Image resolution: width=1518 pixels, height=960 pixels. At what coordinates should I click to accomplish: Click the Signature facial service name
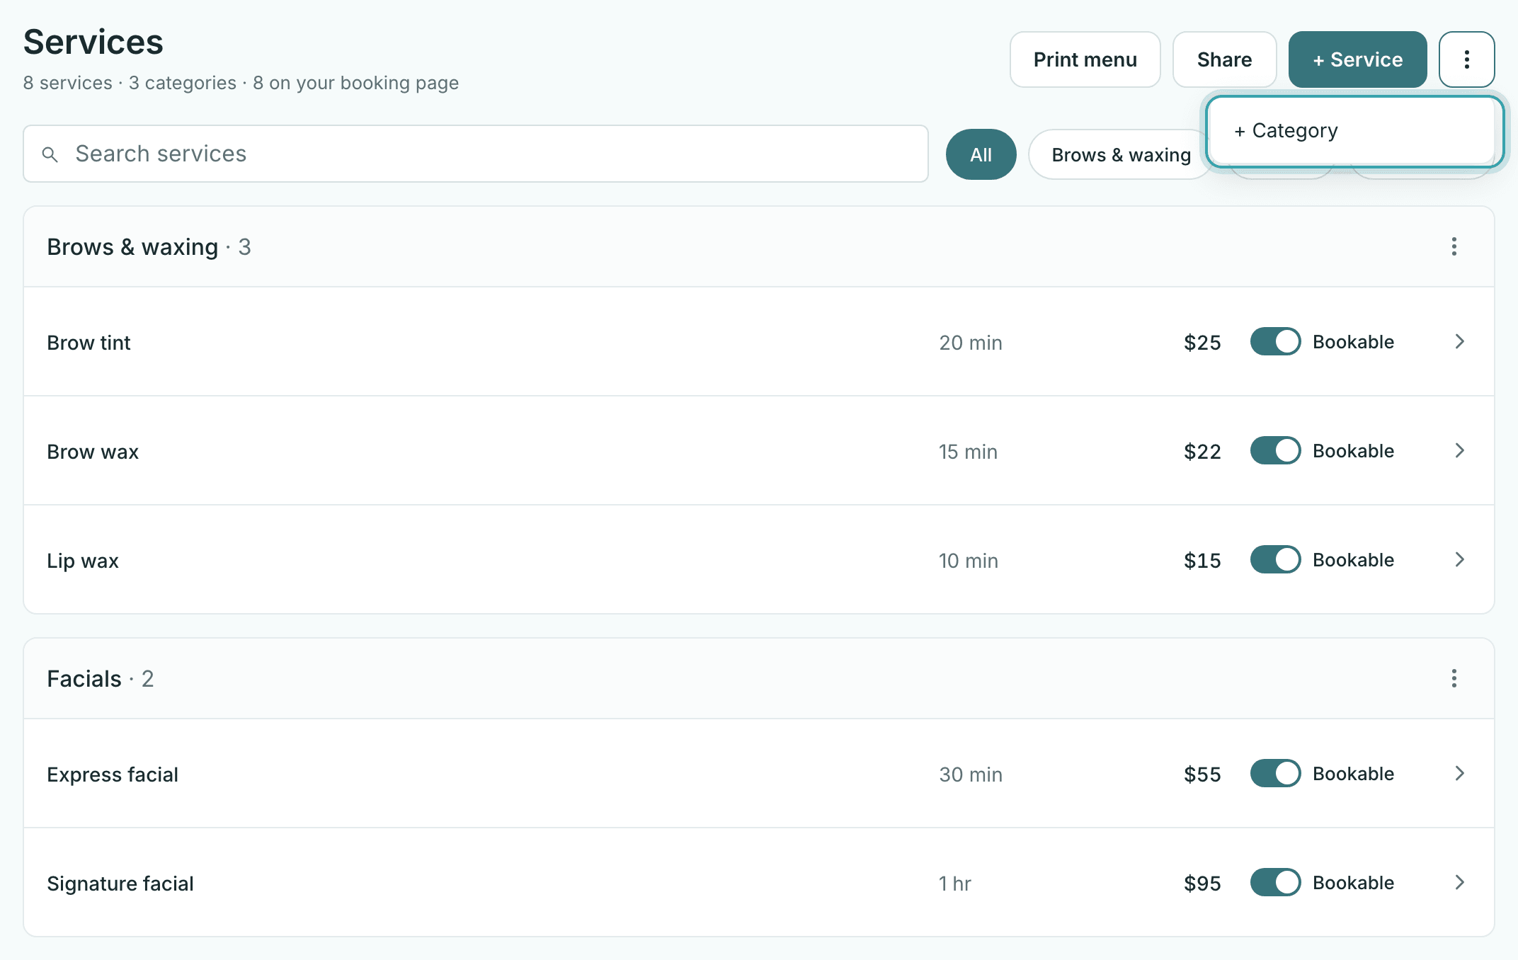tap(120, 884)
